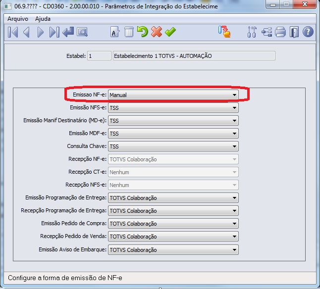Open the Arquivo menu

click(x=18, y=19)
